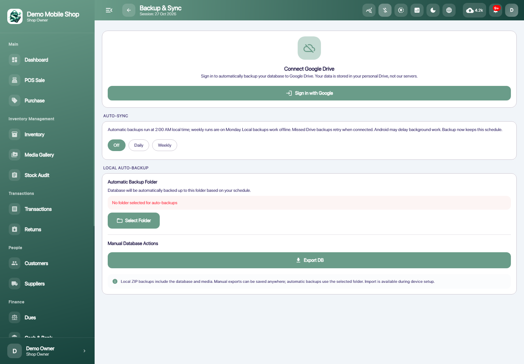Click the info icon beside ZIP backups note
524x364 pixels.
(x=115, y=281)
